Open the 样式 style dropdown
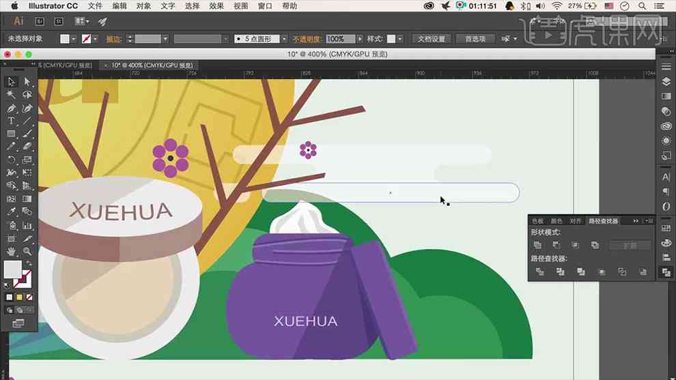676x380 pixels. [x=400, y=39]
